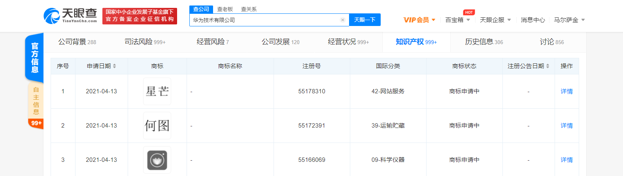623x176 pixels.
Task: Open the 何图 trademark image
Action: coord(157,126)
